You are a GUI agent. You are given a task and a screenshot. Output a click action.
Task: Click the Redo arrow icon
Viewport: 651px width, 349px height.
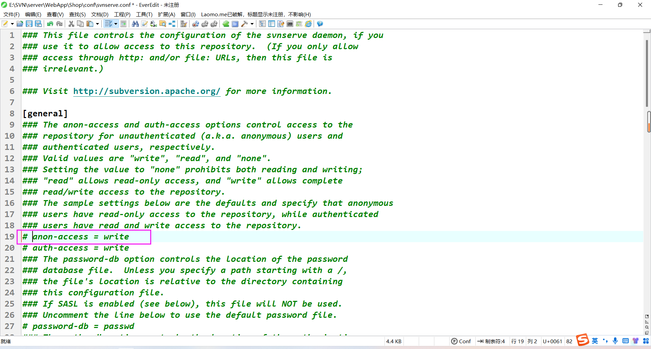click(x=59, y=24)
